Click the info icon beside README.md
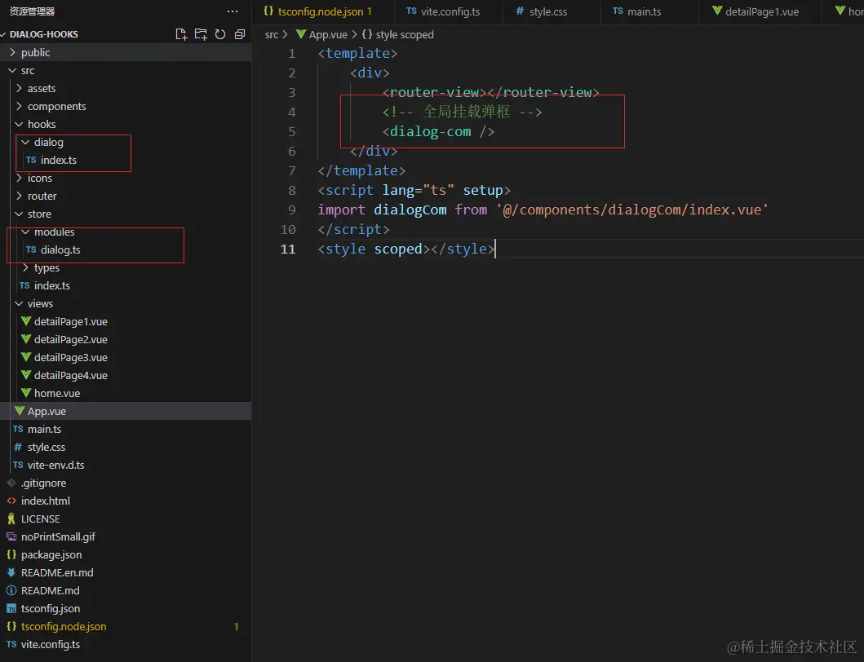 click(x=11, y=590)
